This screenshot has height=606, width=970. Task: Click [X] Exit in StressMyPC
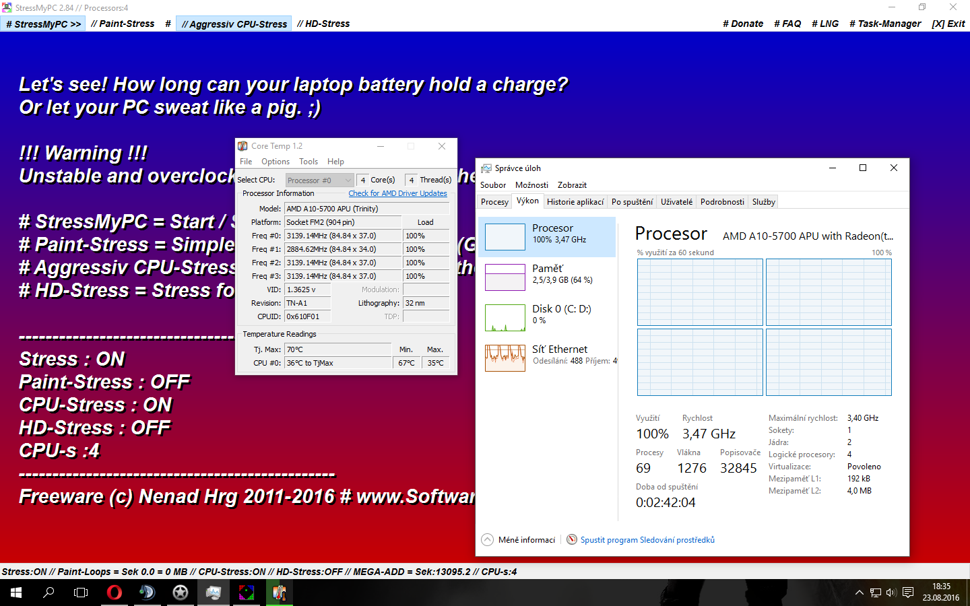[x=948, y=24]
